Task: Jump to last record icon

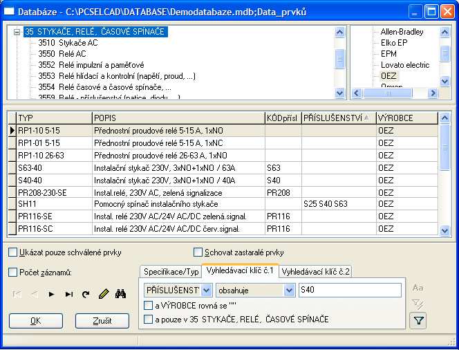Action: (x=69, y=294)
